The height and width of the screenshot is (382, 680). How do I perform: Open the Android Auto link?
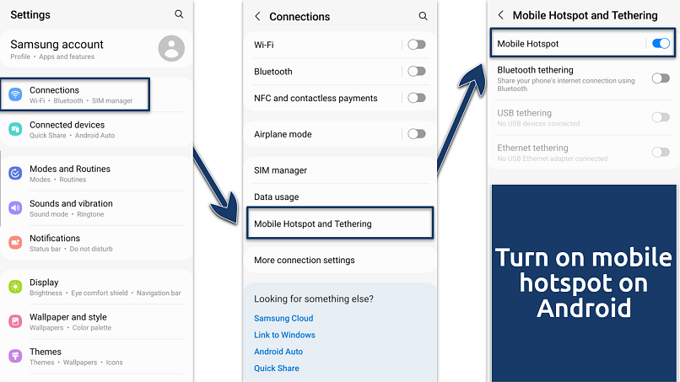pos(278,352)
